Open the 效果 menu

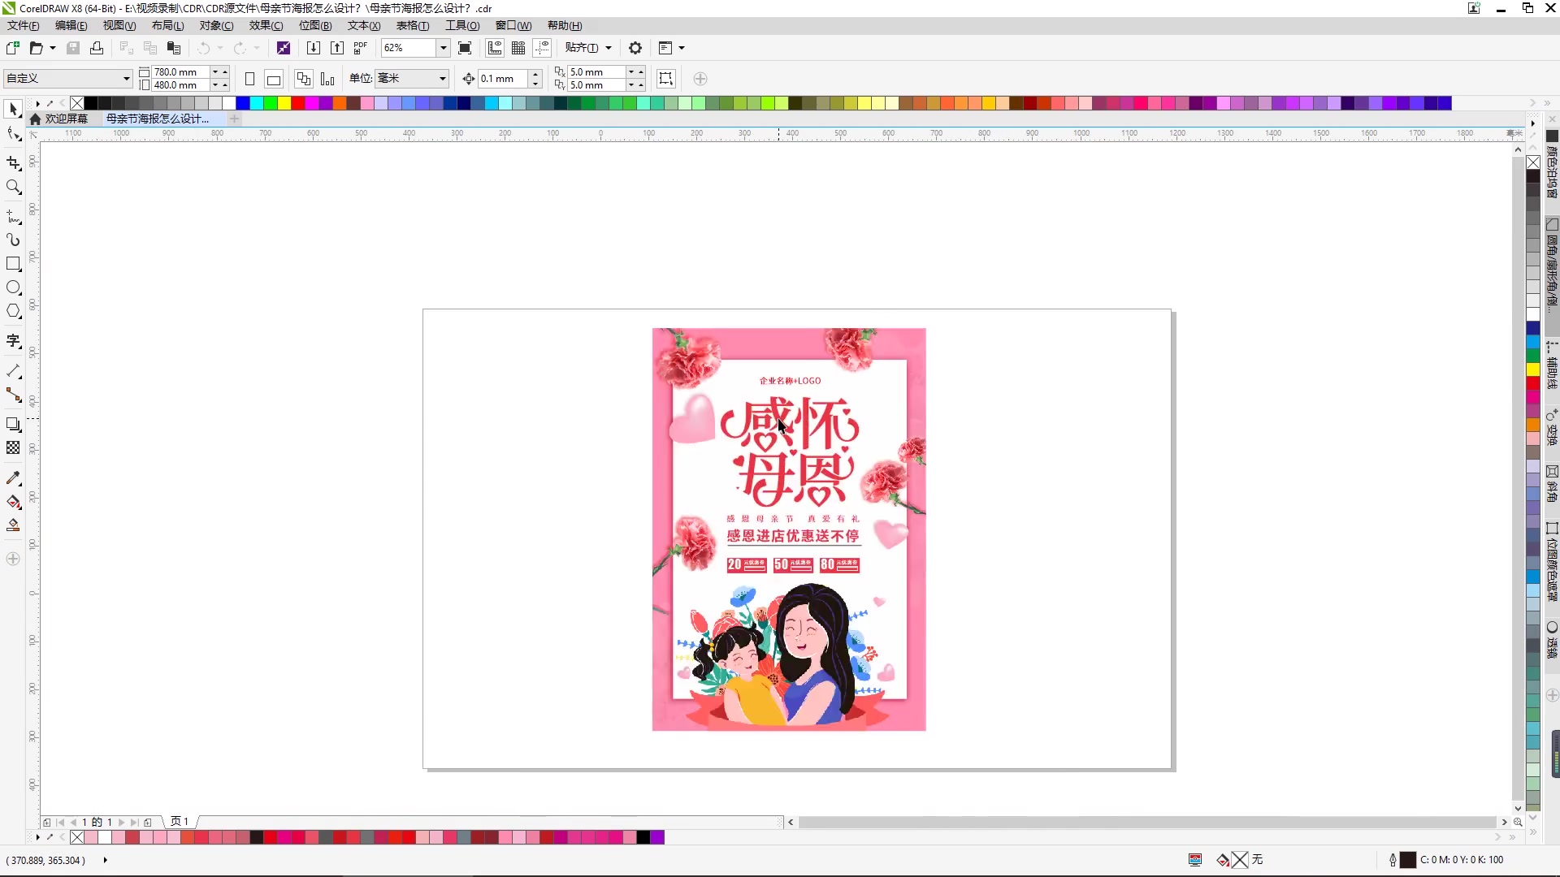(266, 25)
